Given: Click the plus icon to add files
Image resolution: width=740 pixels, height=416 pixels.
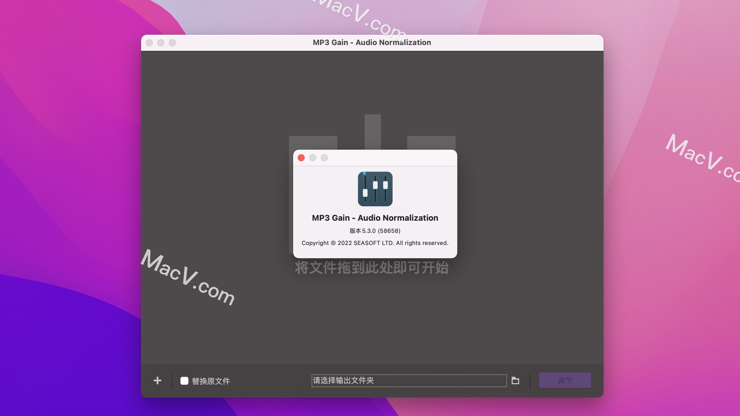Looking at the screenshot, I should (157, 381).
